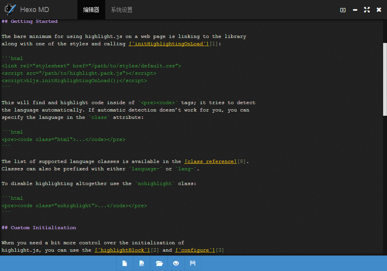Click the code class="html" line
This screenshot has width=387, height=271.
pos(63,139)
